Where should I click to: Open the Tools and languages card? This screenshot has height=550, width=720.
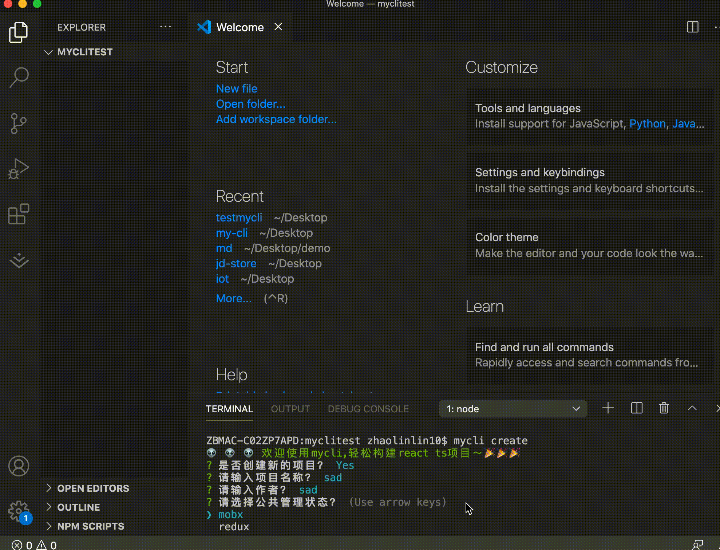[590, 117]
